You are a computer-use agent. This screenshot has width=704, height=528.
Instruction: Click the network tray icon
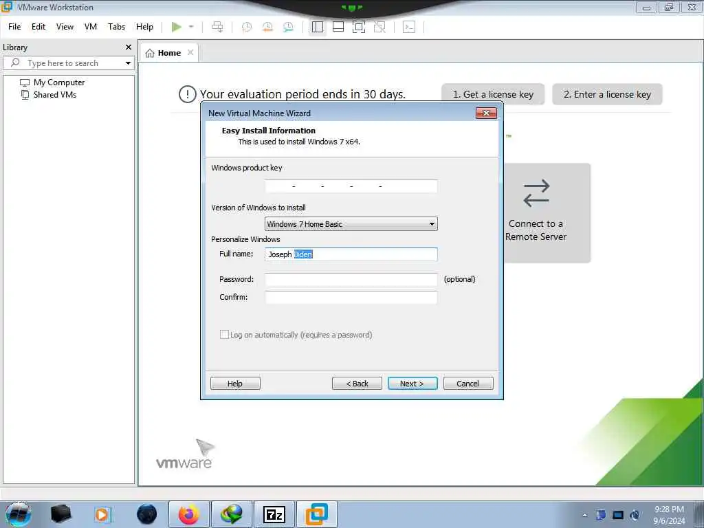coord(618,515)
